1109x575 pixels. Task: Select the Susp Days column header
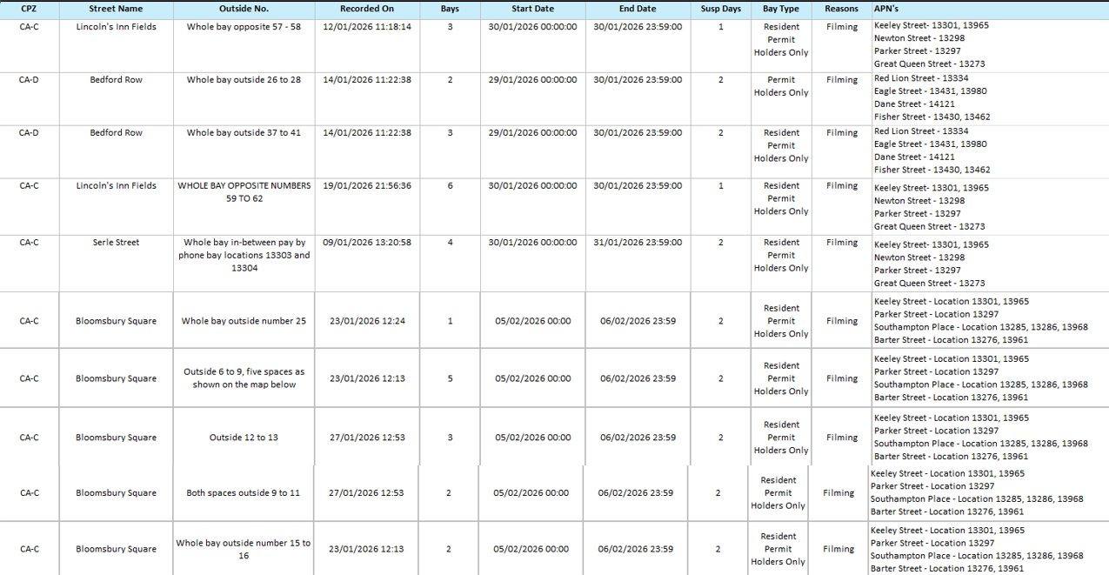point(720,9)
